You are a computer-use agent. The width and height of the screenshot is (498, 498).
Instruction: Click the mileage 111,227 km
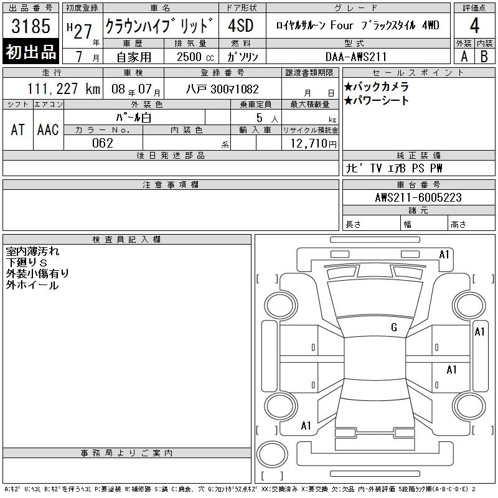tap(63, 88)
